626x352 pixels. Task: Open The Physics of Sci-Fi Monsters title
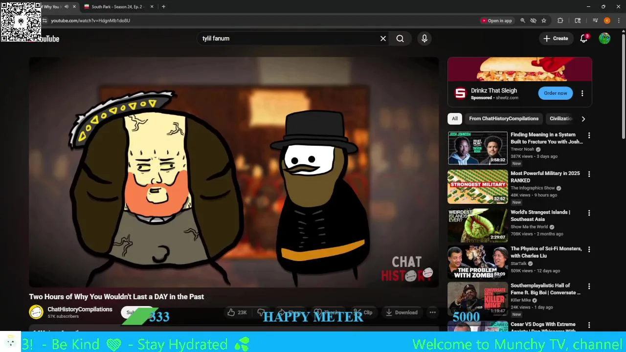[x=546, y=252]
